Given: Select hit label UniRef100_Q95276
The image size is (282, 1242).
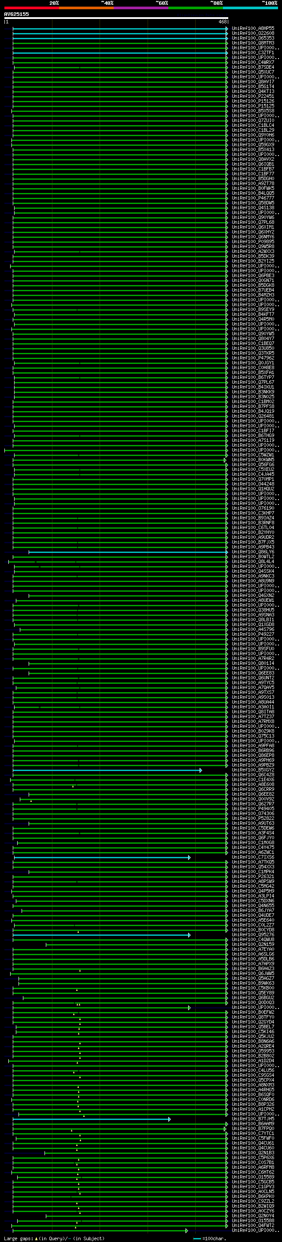Looking at the screenshot, I should click(x=253, y=935).
